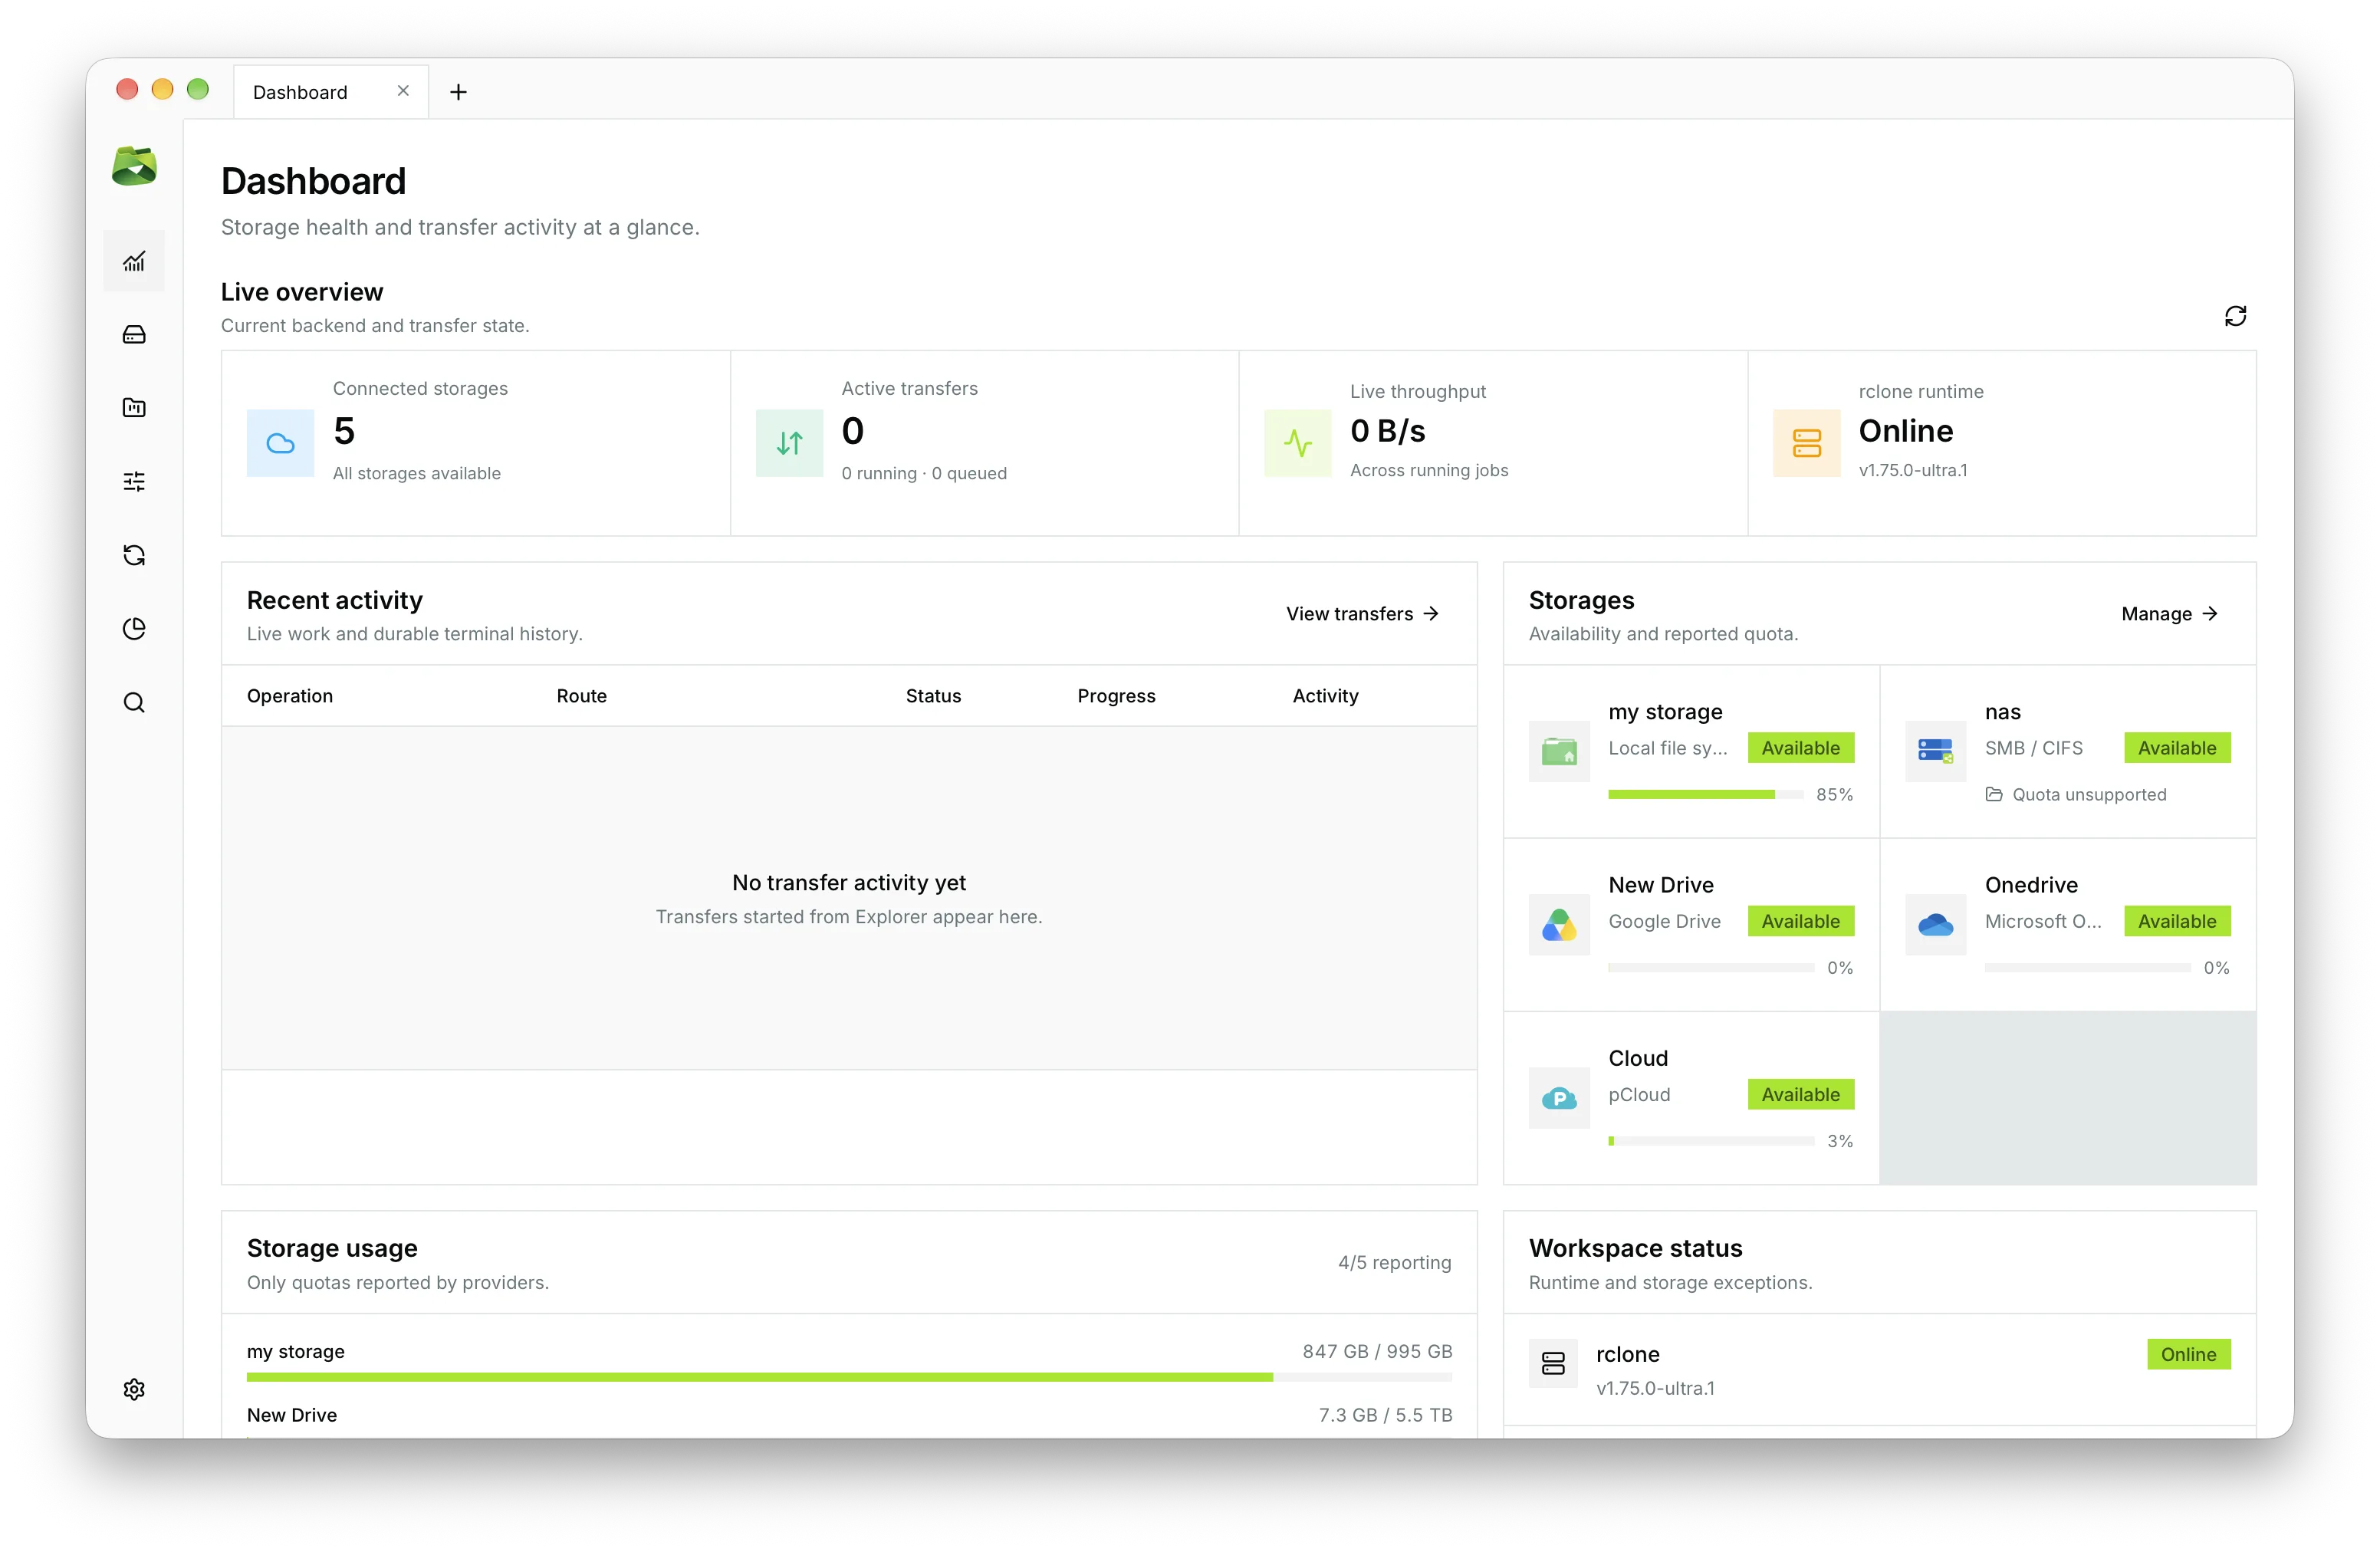This screenshot has height=1552, width=2380.
Task: Select the my storage card title
Action: tap(1665, 712)
